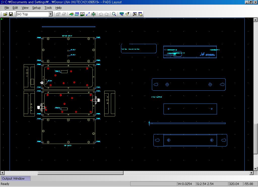This screenshot has height=187, width=258.
Task: Restore the PADS Layout window
Action: [251, 2]
